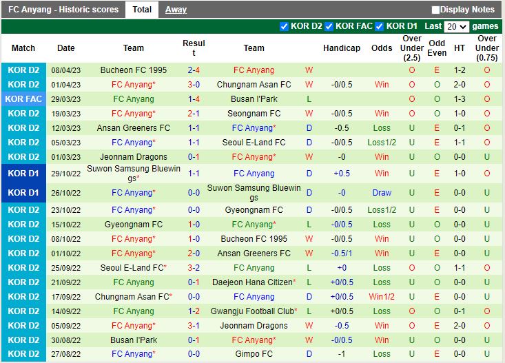Select the HT column header

(x=460, y=48)
